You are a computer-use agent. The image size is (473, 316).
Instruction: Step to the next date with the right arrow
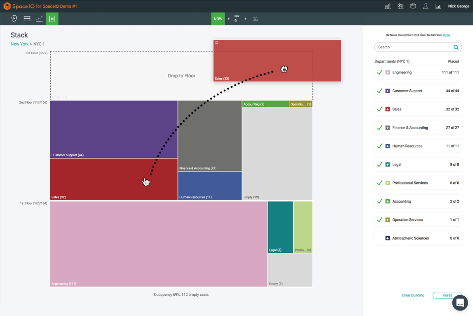[x=245, y=19]
